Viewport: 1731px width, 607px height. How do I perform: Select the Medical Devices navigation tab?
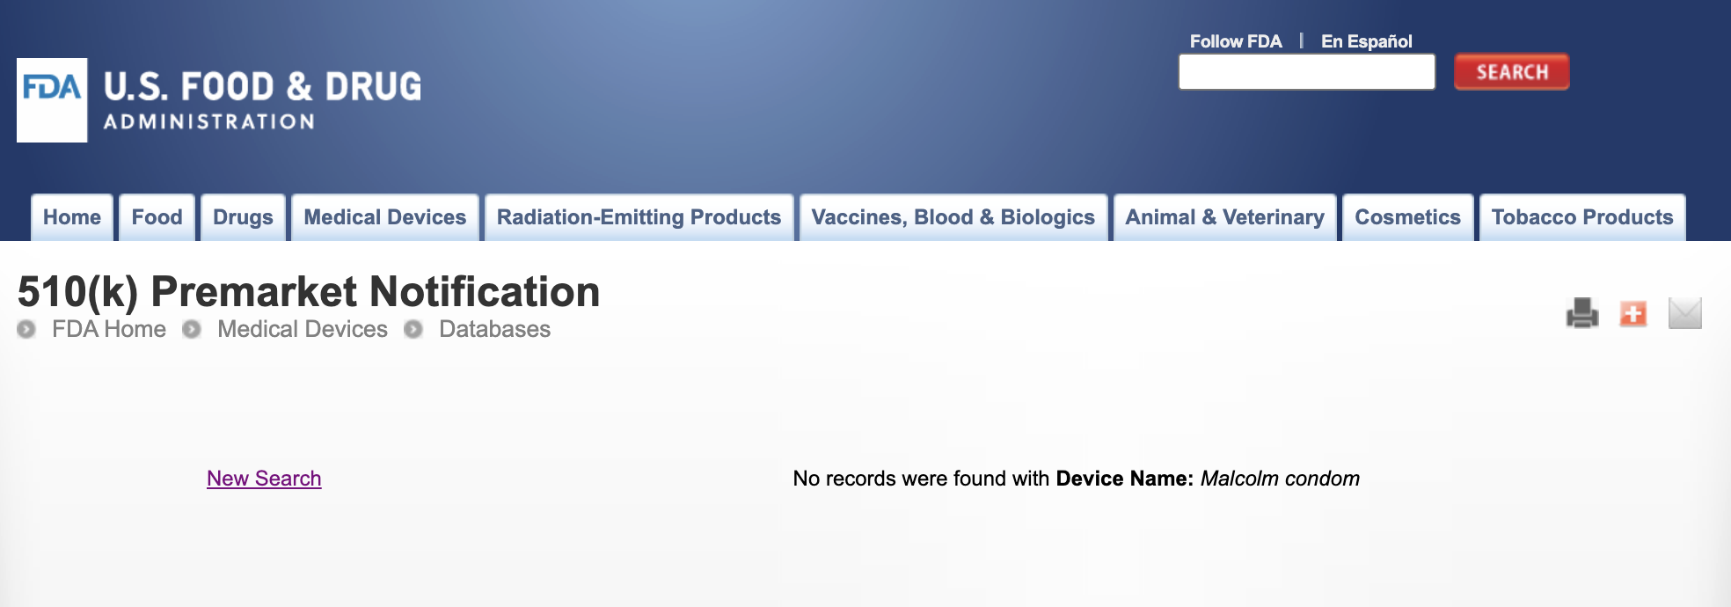click(x=384, y=217)
